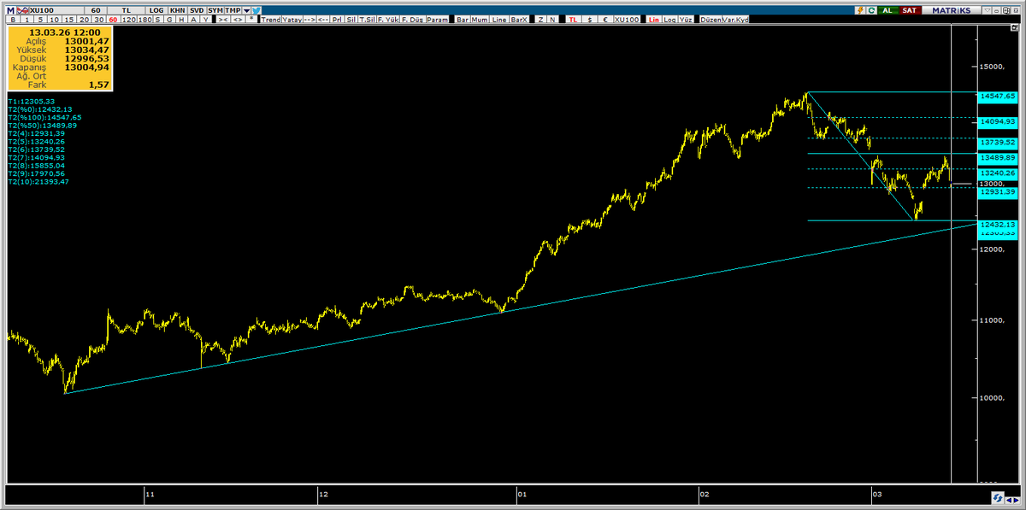Click the Twitter bird icon
Image resolution: width=1026 pixels, height=510 pixels.
(x=256, y=9)
